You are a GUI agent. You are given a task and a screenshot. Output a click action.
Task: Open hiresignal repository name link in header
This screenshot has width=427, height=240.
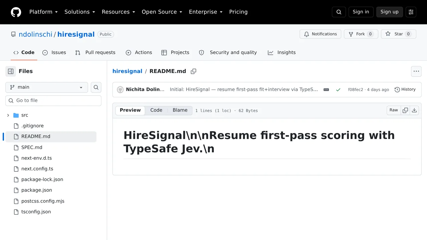[x=76, y=34]
